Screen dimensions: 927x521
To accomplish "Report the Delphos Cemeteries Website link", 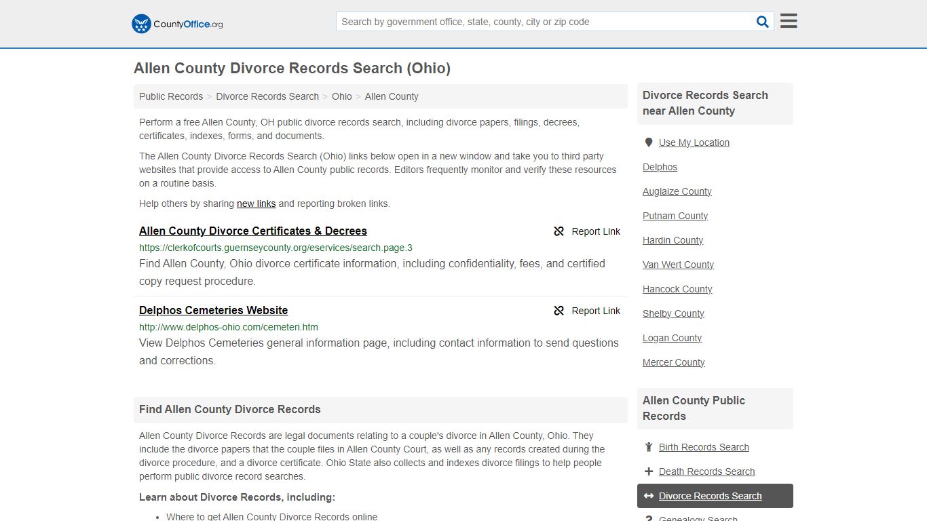I will 587,311.
